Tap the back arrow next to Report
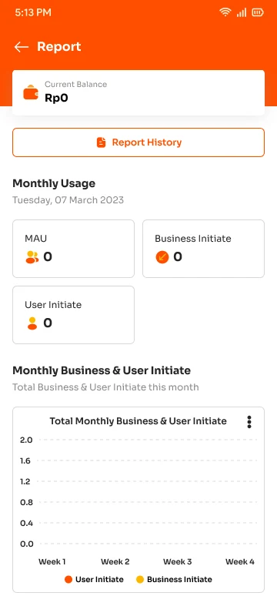277x616 pixels. pos(22,47)
